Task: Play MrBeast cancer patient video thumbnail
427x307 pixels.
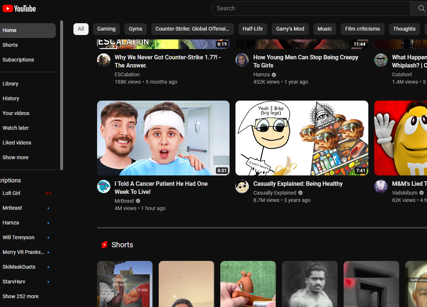Action: coord(163,138)
